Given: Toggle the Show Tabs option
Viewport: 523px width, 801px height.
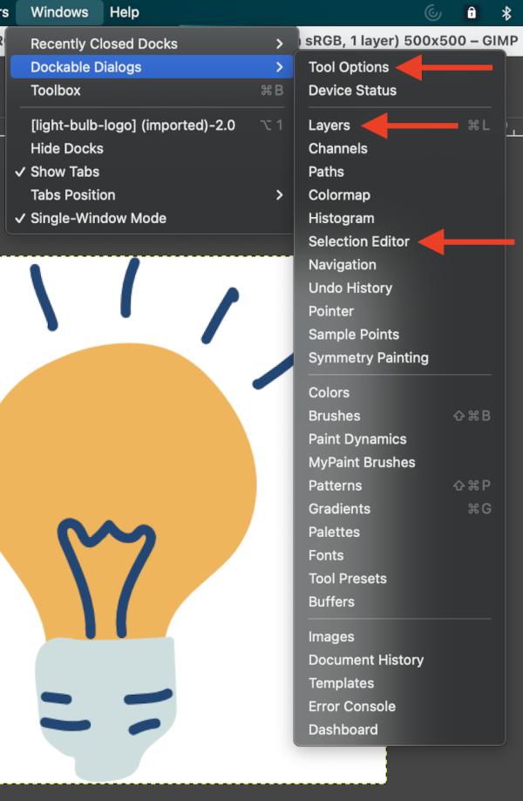Looking at the screenshot, I should pos(65,172).
